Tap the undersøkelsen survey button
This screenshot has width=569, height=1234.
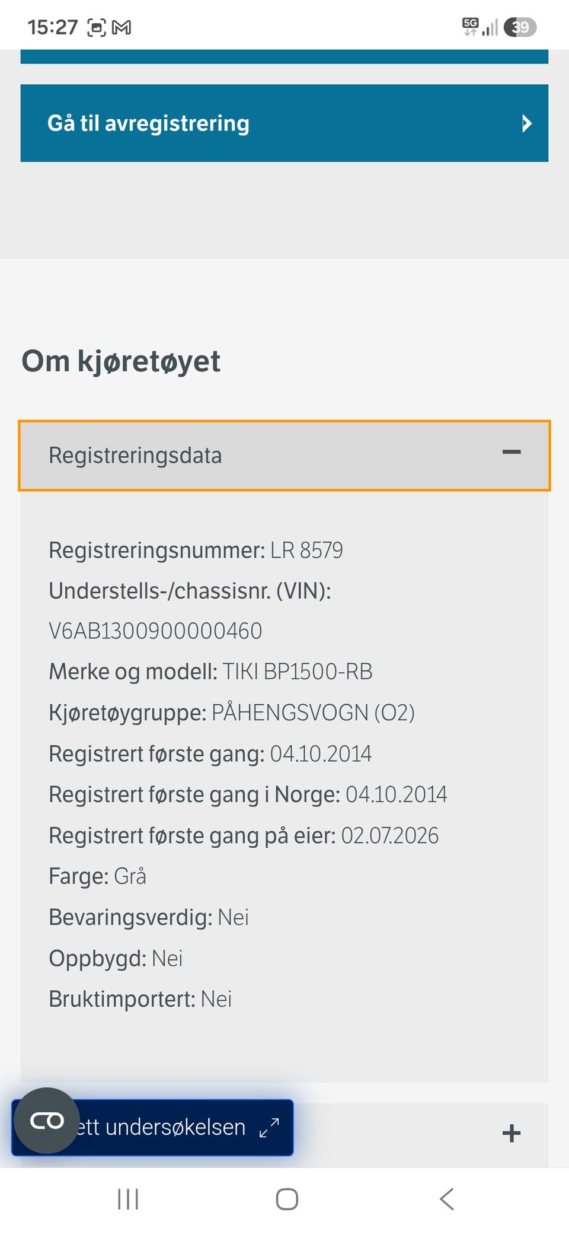click(152, 1127)
